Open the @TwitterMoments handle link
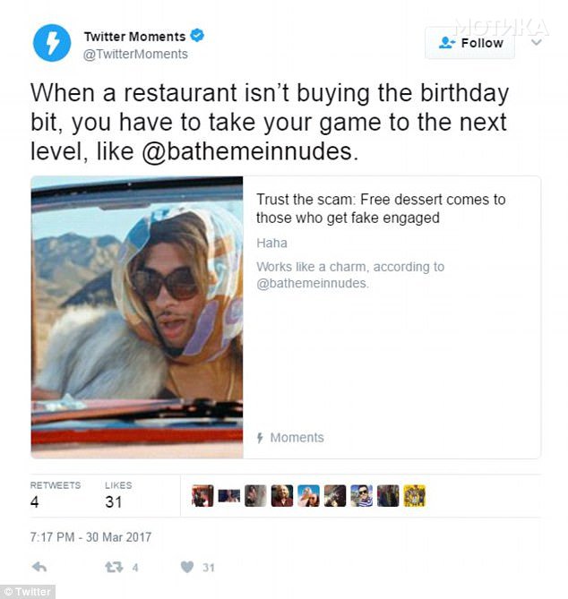Image resolution: width=568 pixels, height=599 pixels. (135, 55)
